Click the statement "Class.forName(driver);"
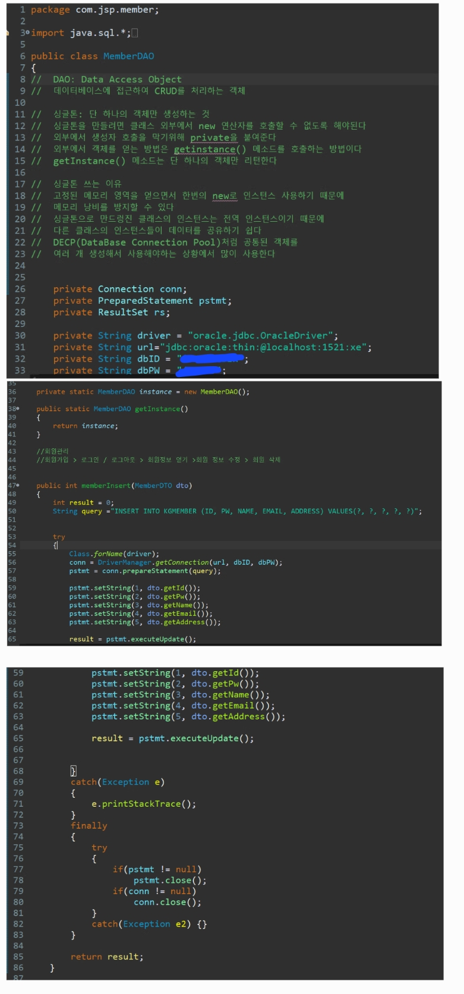This screenshot has height=994, width=464. click(x=114, y=554)
